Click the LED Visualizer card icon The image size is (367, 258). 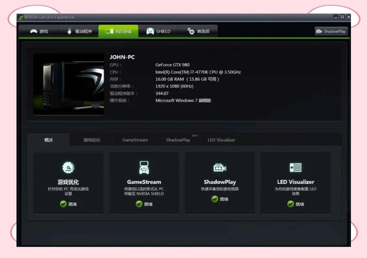(295, 168)
